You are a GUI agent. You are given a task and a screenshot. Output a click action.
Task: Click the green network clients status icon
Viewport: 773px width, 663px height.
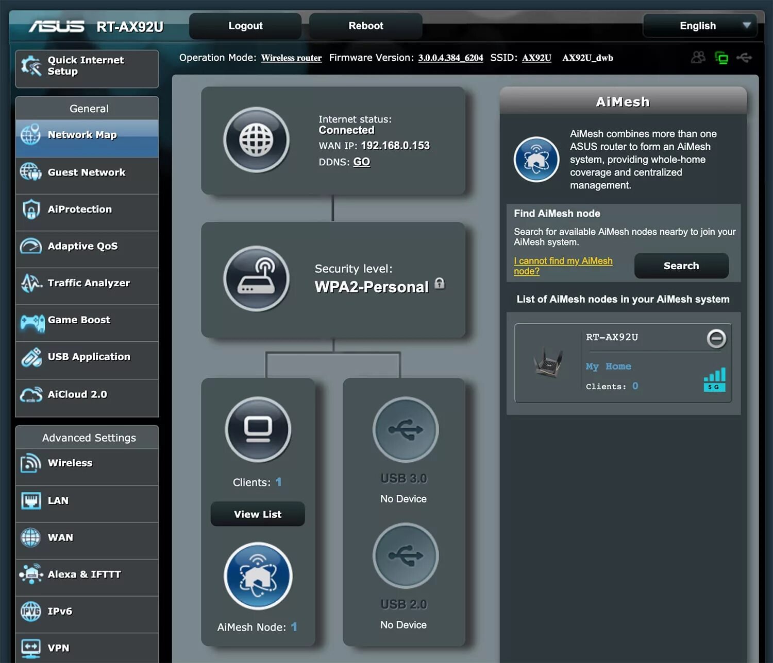coord(721,58)
